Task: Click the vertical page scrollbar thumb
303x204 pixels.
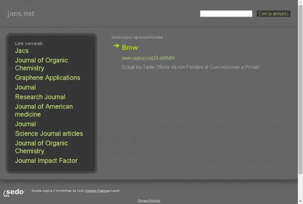Action: pos(300,89)
